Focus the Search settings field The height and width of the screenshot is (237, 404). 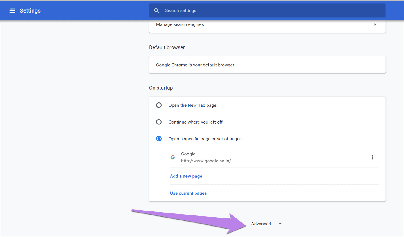pos(267,11)
